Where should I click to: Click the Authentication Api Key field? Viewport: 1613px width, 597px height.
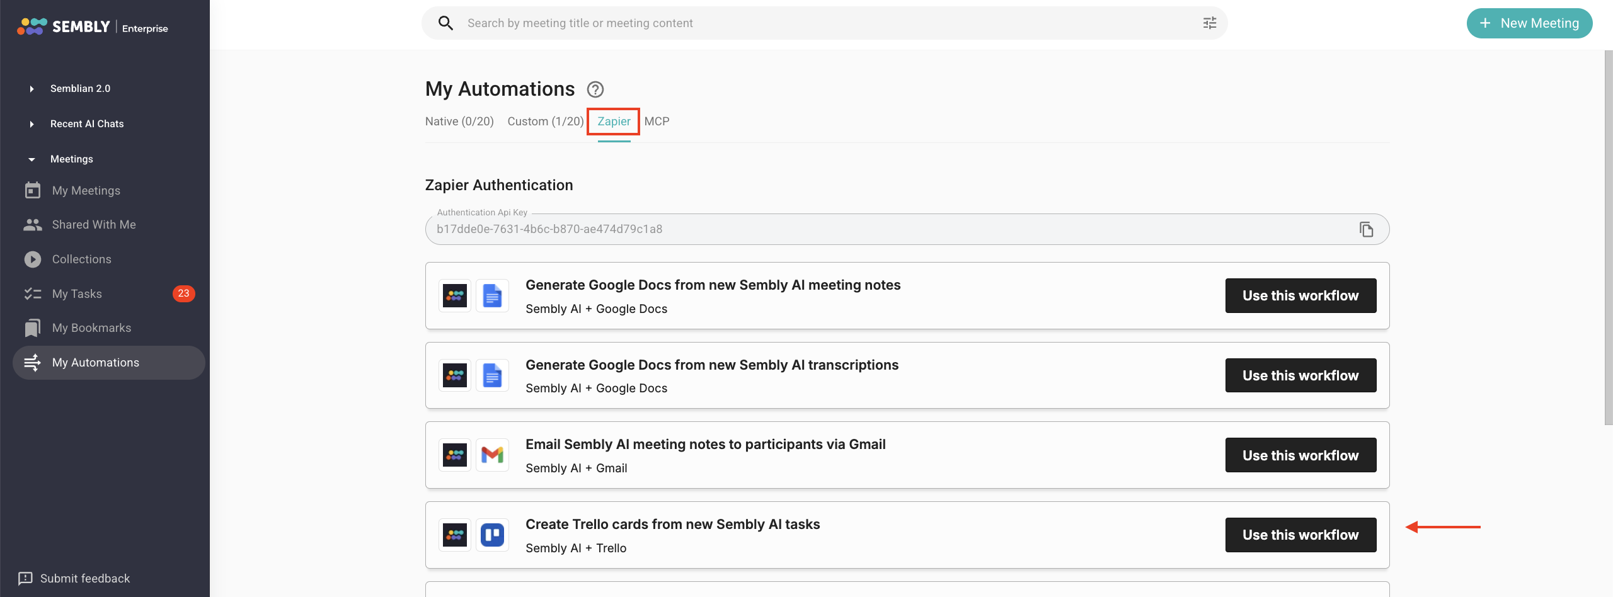click(907, 229)
